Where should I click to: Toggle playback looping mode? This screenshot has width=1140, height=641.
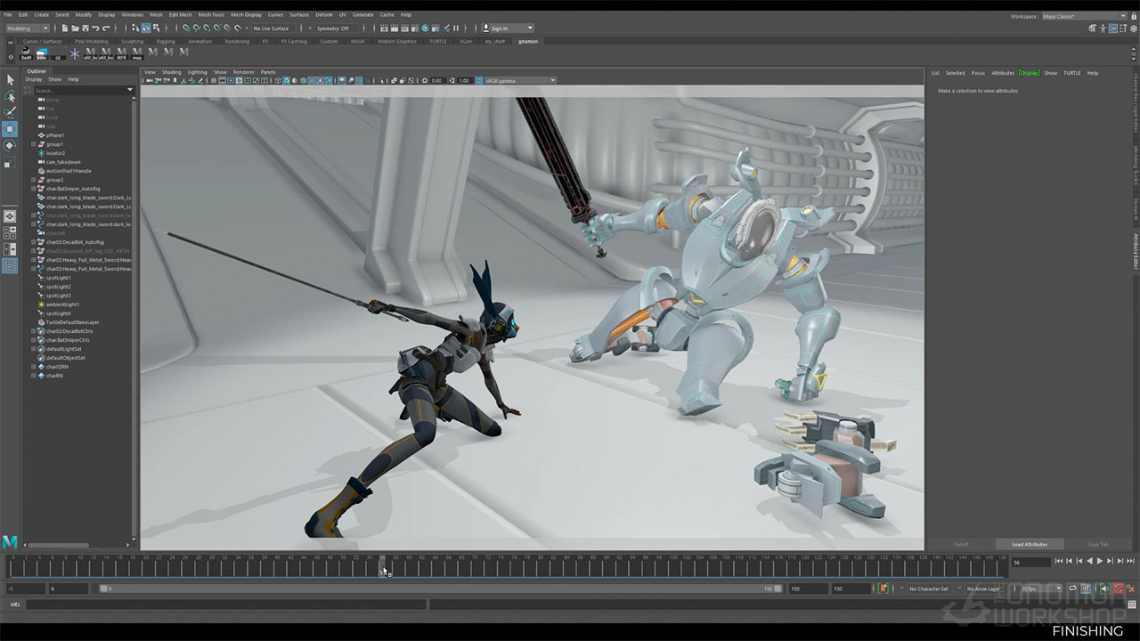pyautogui.click(x=1073, y=588)
